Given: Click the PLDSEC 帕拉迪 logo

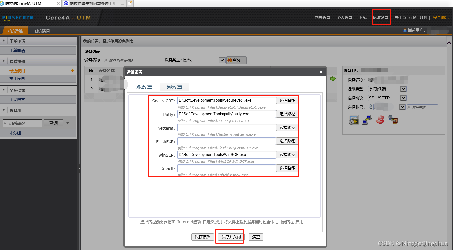Looking at the screenshot, I should click(18, 18).
